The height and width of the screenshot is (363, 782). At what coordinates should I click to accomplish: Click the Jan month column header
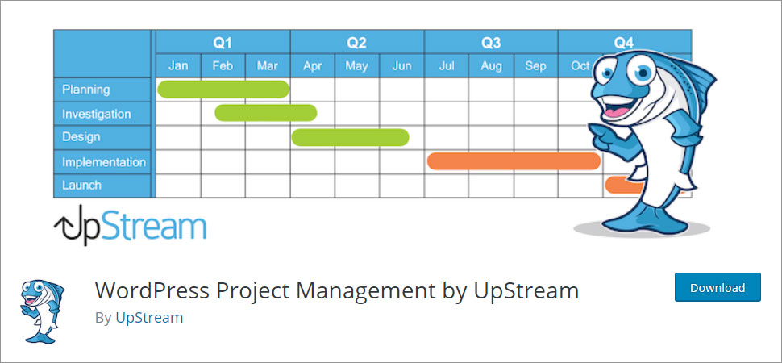(178, 66)
